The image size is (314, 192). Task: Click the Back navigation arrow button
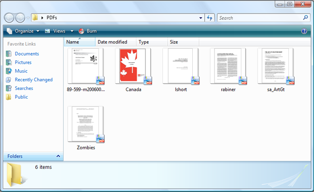[x=9, y=17]
